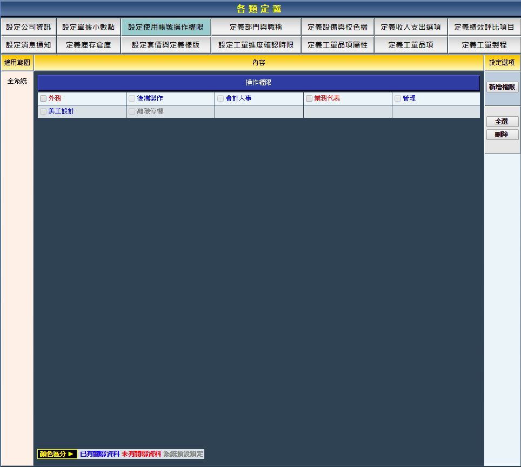Image resolution: width=521 pixels, height=467 pixels.
Task: Open 定義績效評比項目 tab
Action: pos(484,27)
